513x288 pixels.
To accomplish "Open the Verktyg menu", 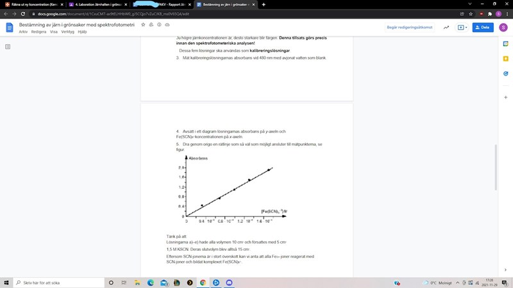I will [x=67, y=31].
